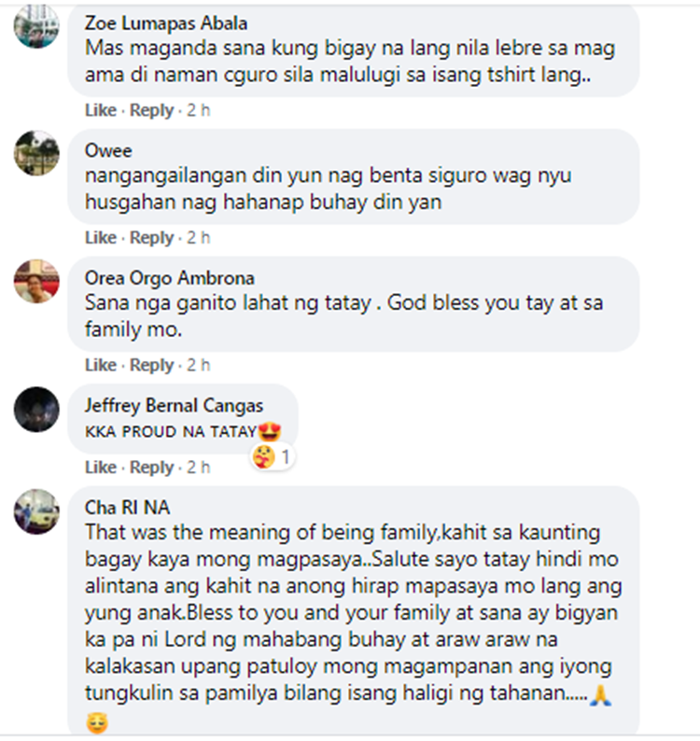This screenshot has height=741, width=700.
Task: Like Owee's comment
Action: (100, 237)
